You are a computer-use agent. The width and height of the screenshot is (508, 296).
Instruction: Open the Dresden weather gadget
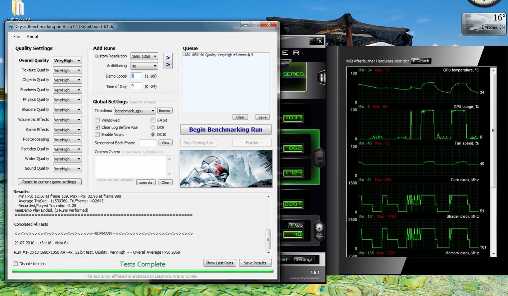[484, 24]
